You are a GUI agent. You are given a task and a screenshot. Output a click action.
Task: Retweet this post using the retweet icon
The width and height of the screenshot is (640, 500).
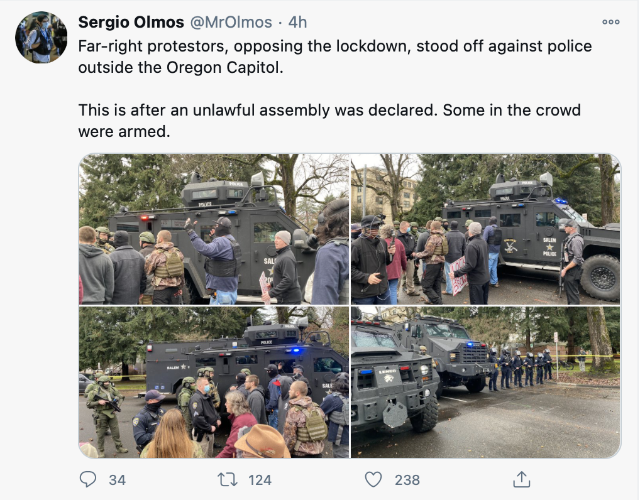coord(226,480)
